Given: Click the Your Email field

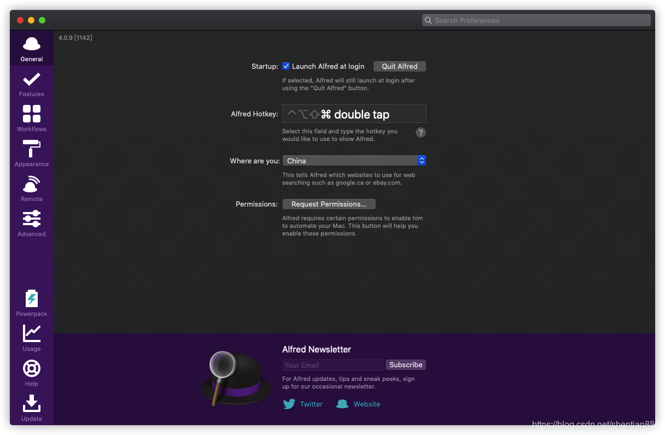Looking at the screenshot, I should coord(333,365).
